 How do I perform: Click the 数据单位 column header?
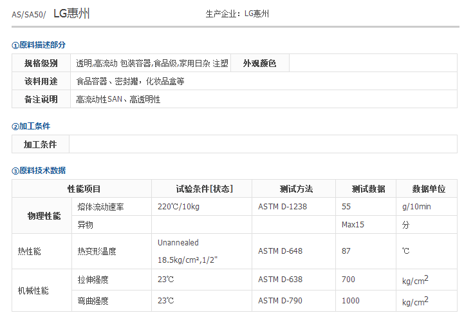tap(427, 189)
